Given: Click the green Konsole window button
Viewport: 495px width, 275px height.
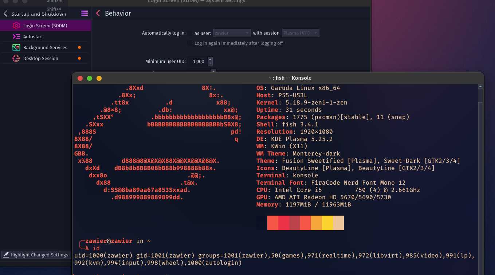Looking at the screenshot, I should pos(90,78).
